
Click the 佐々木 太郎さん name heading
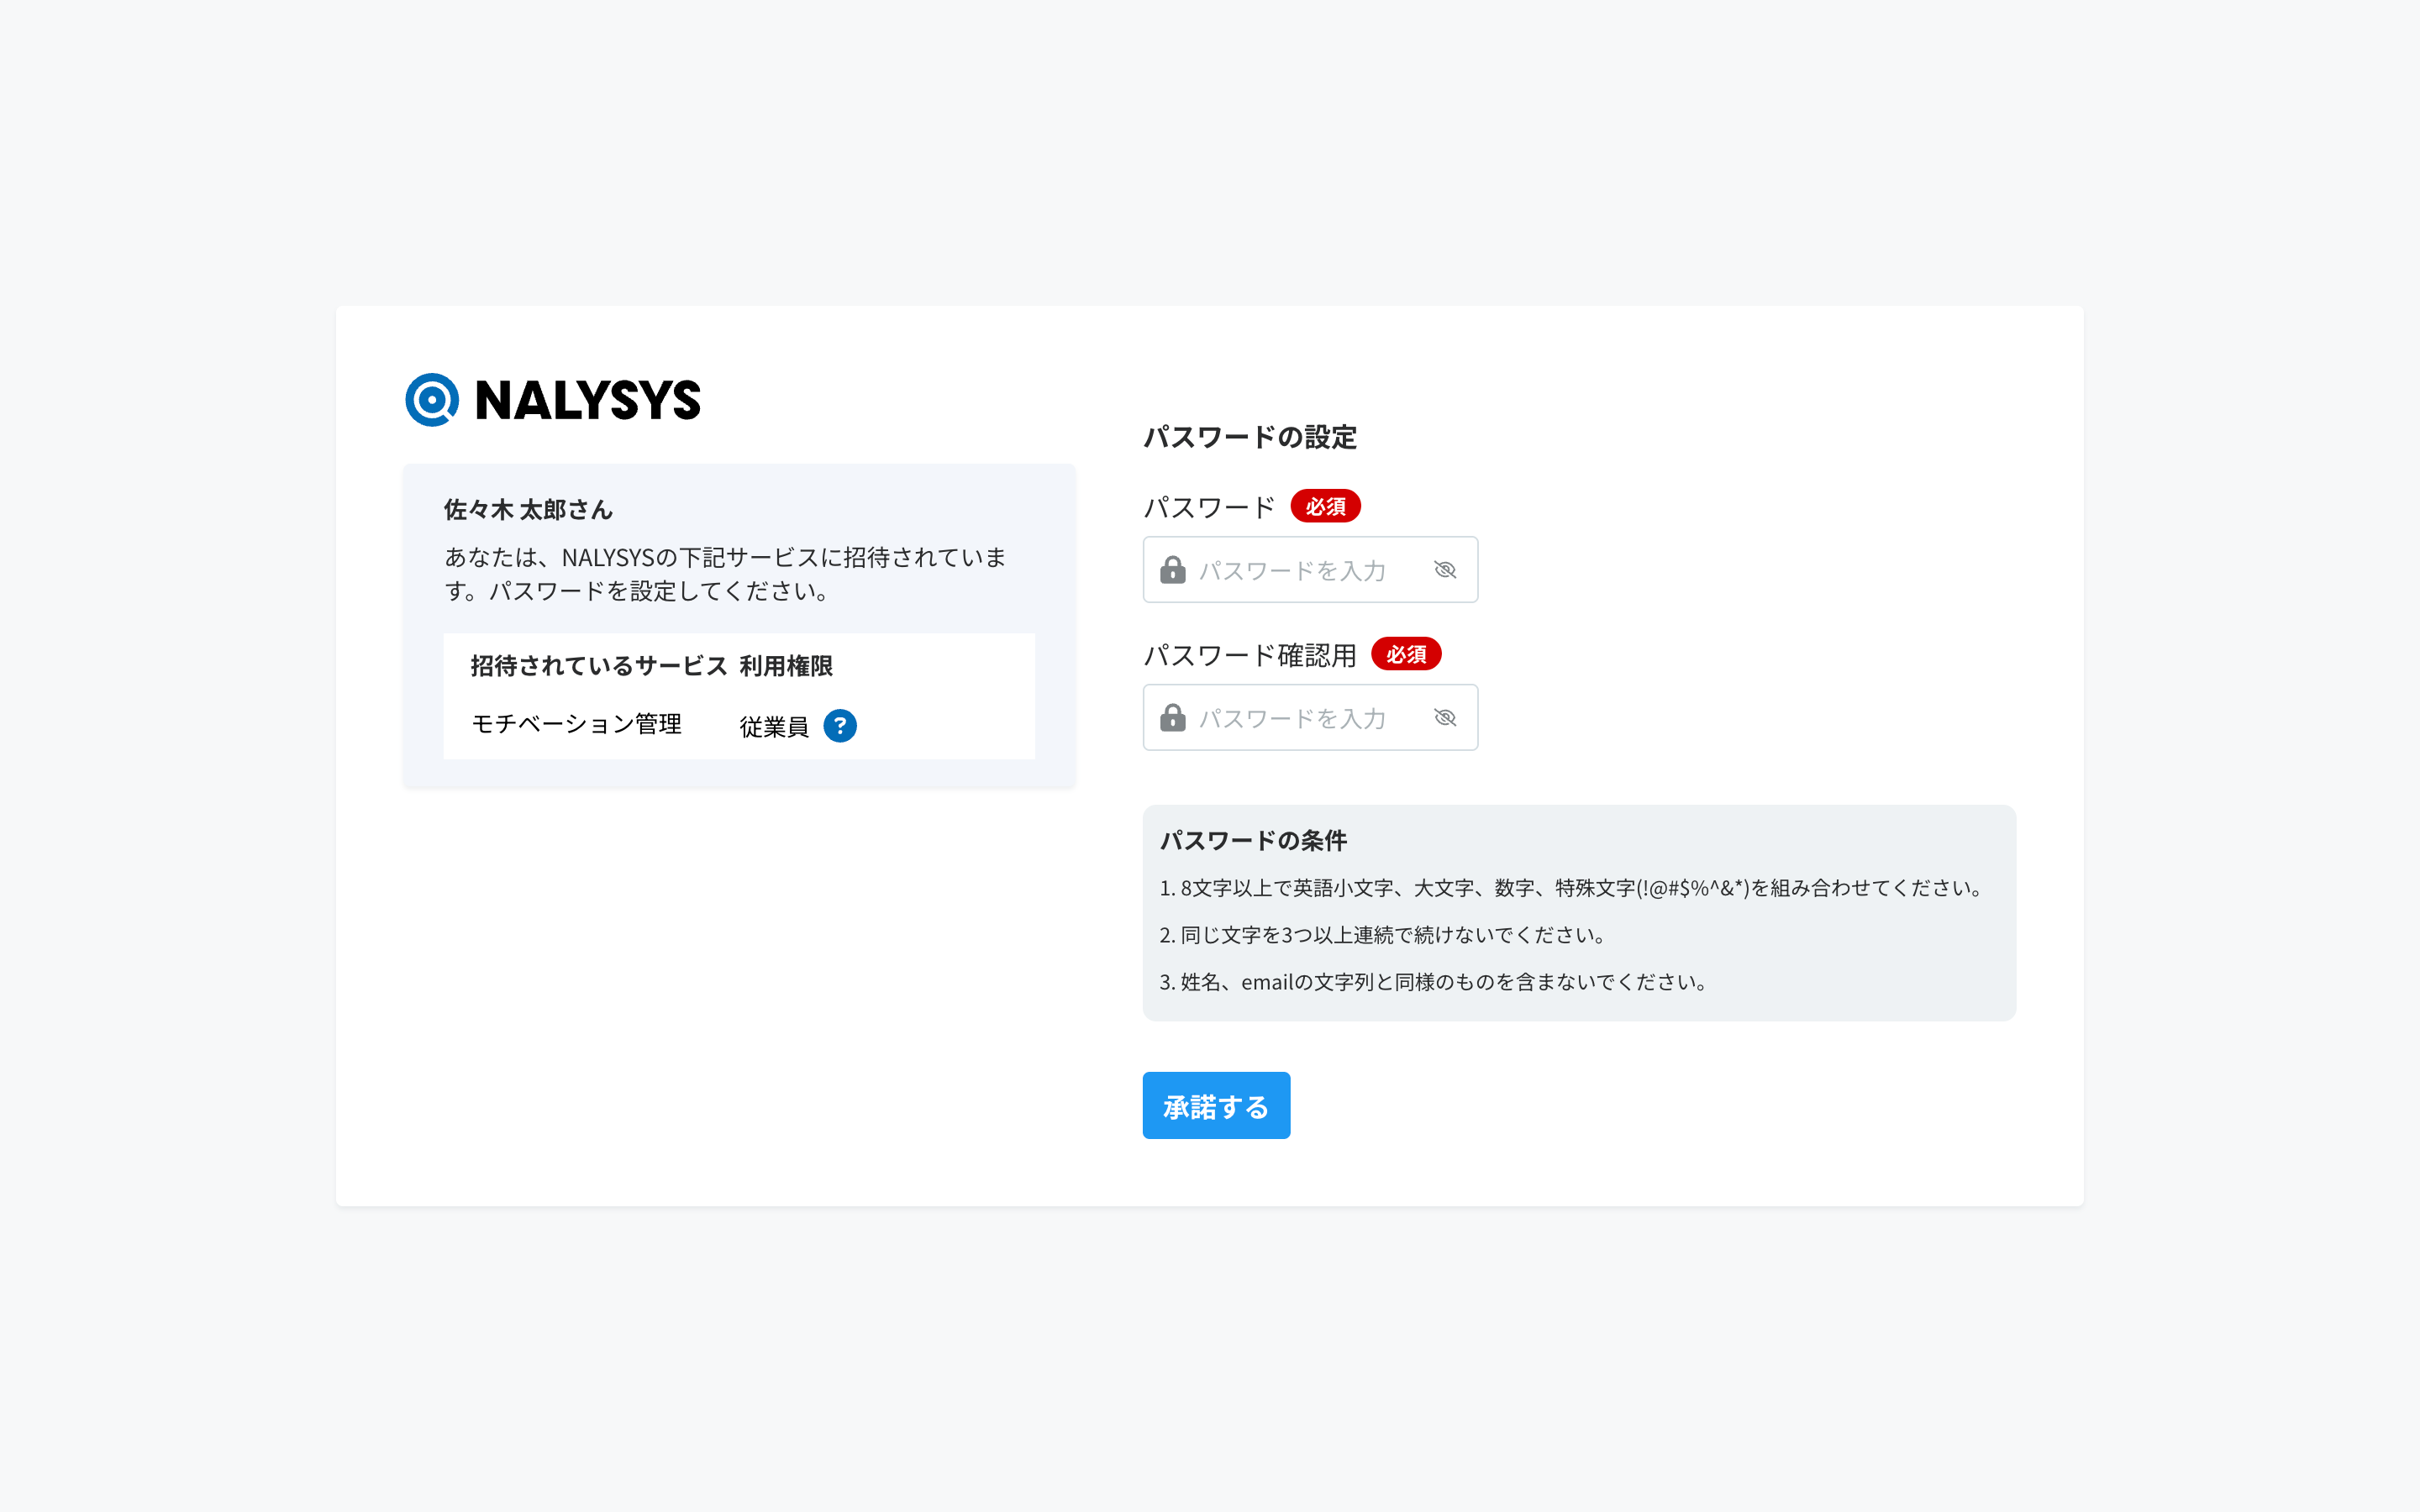(x=527, y=510)
